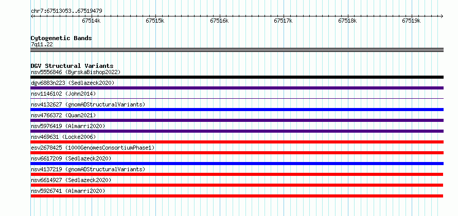Select the purple nsv5976419 variant bar

click(237, 131)
